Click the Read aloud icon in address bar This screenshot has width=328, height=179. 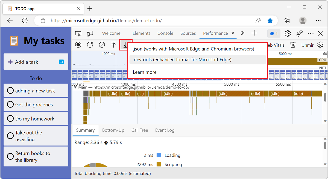click(x=258, y=20)
